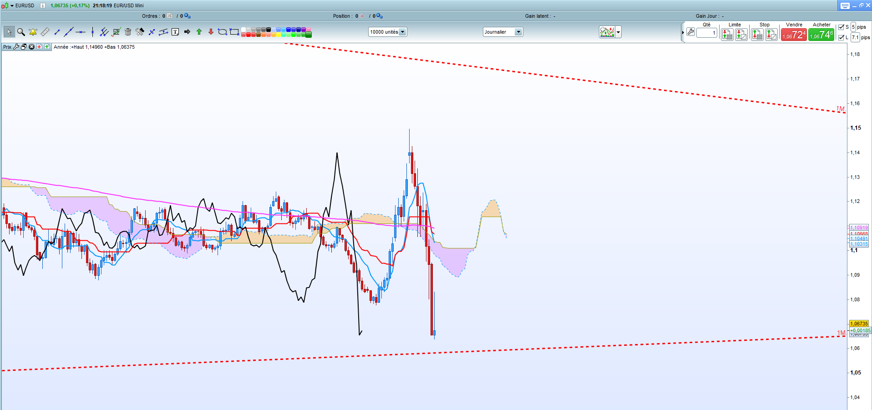
Task: Open the alert bell tool
Action: (33, 32)
